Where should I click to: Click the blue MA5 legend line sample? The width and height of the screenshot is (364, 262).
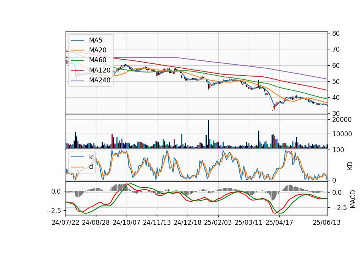(77, 40)
